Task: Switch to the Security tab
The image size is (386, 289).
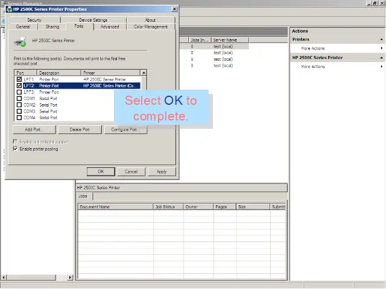Action: coord(34,20)
